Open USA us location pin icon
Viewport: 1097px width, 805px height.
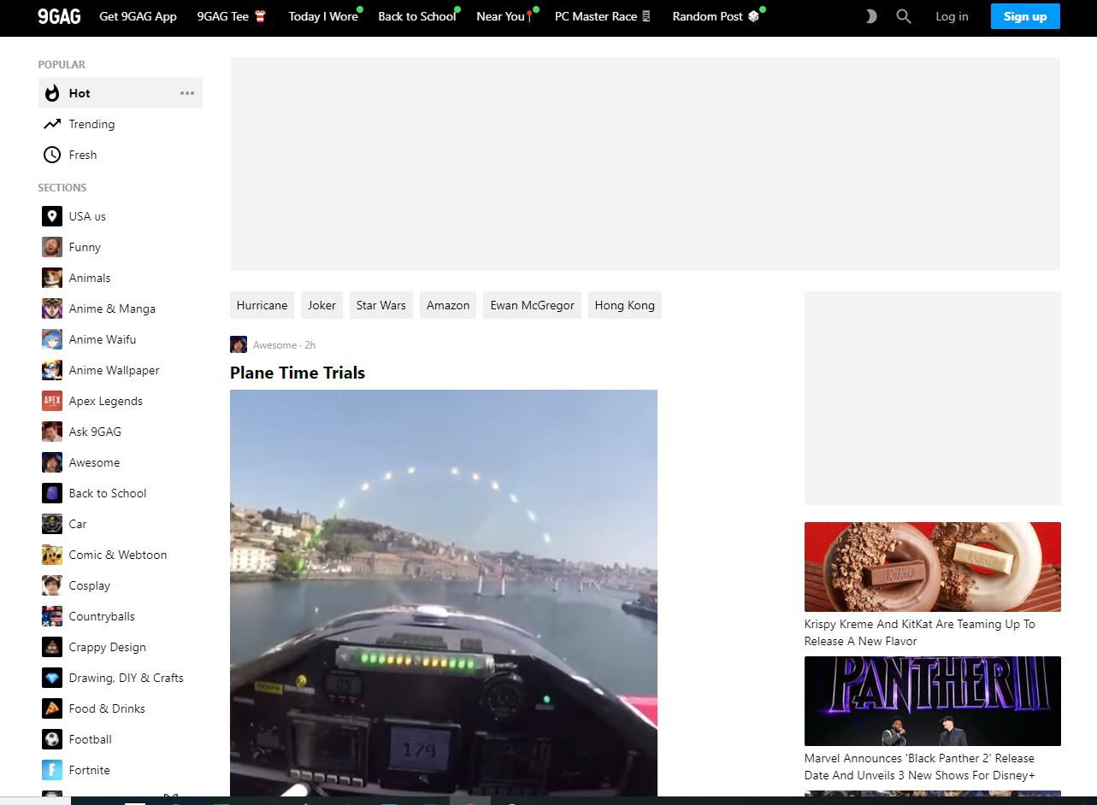52,216
